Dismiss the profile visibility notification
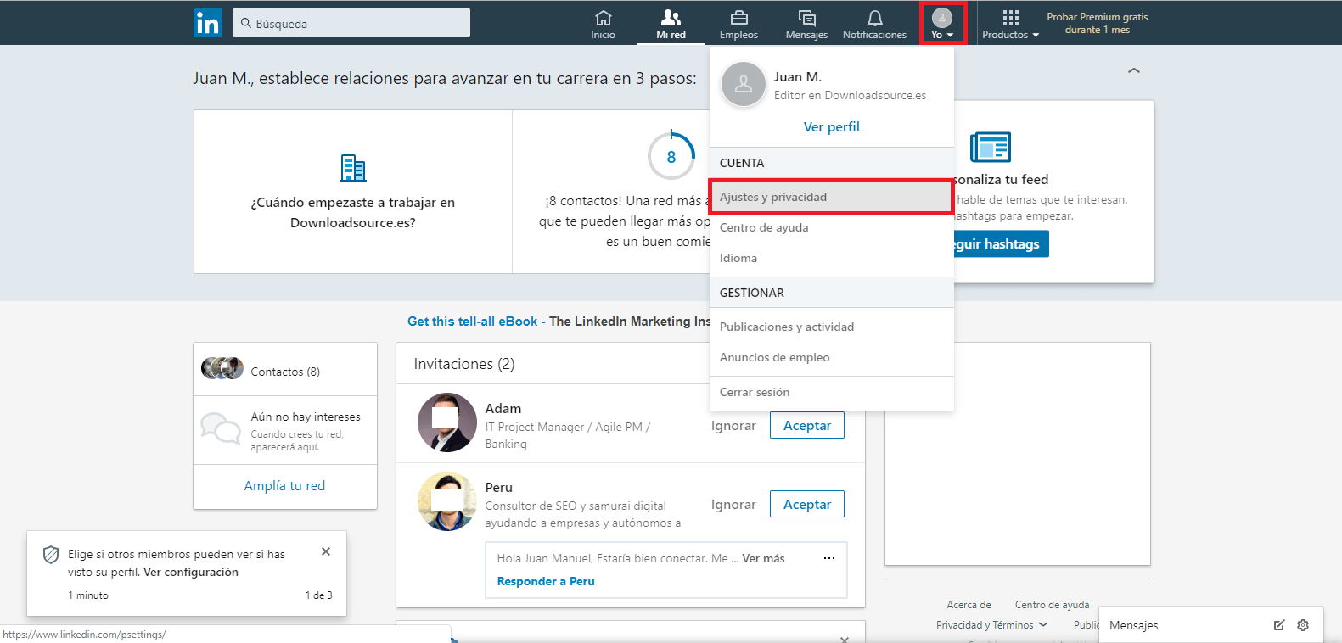The image size is (1342, 643). point(326,551)
